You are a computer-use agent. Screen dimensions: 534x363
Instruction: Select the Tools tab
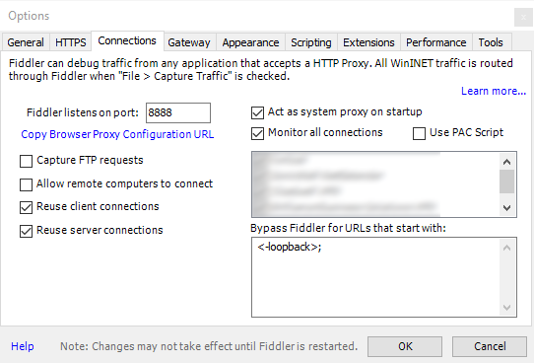coord(491,42)
